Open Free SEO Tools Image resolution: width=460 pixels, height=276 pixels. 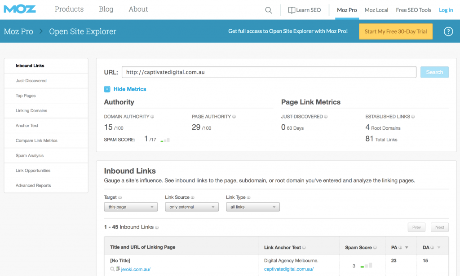413,10
